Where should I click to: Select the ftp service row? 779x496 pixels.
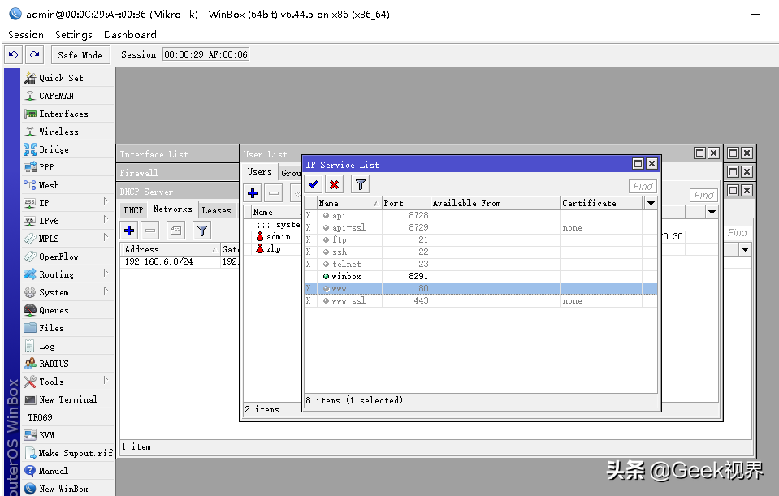(480, 239)
